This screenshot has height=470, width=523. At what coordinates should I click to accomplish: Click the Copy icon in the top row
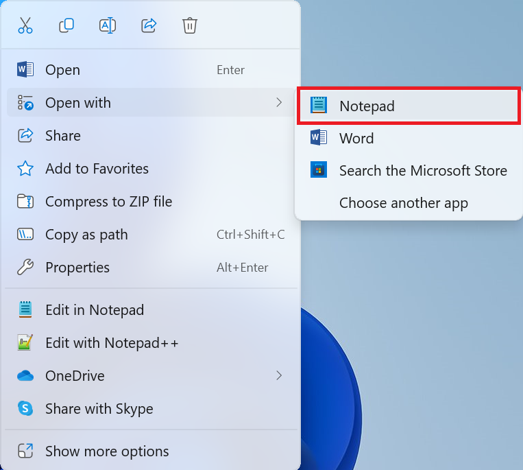point(66,25)
